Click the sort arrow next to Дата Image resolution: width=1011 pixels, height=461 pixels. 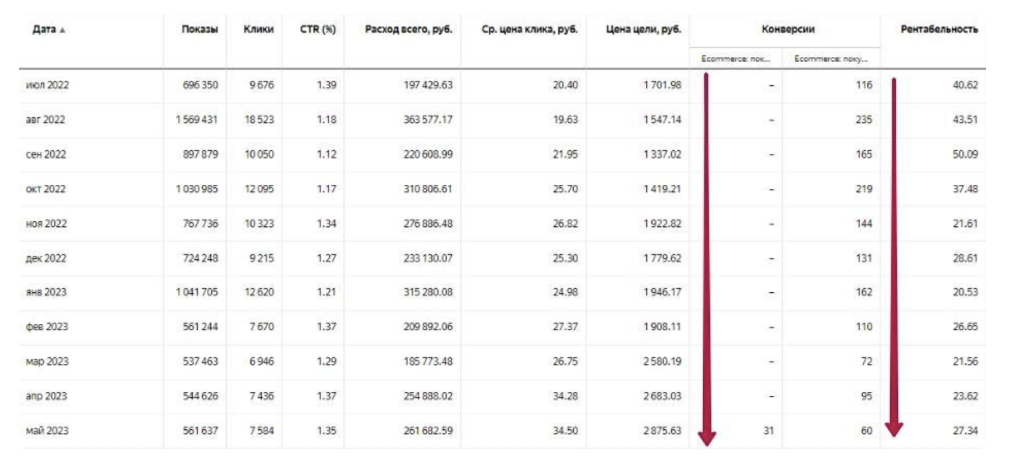pos(62,30)
